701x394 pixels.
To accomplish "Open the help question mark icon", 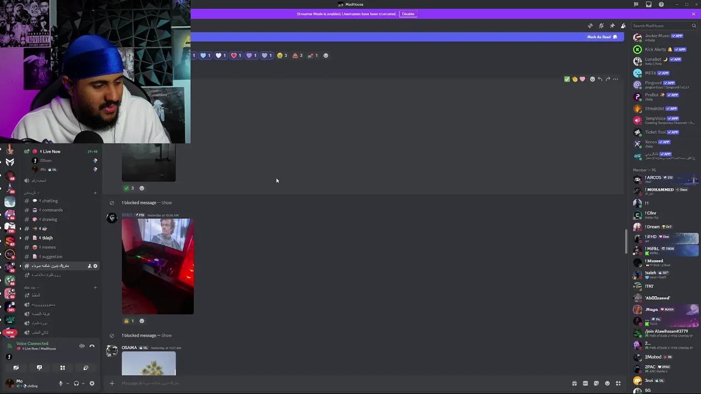I will (x=661, y=4).
